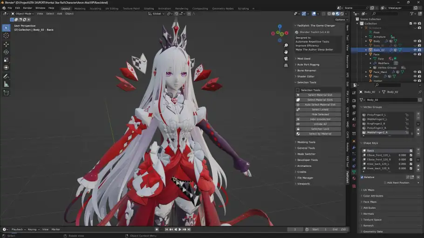This screenshot has width=424, height=238.
Task: Open the File menu
Action: pos(10,8)
